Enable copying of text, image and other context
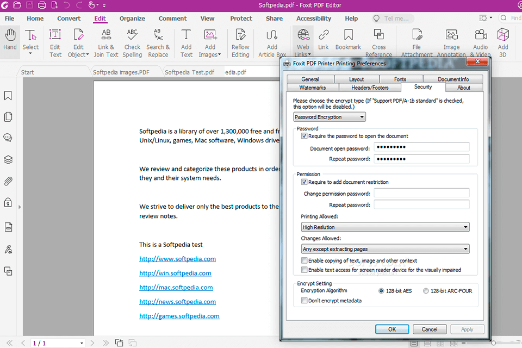Viewport: 522px width, 348px height. point(304,260)
